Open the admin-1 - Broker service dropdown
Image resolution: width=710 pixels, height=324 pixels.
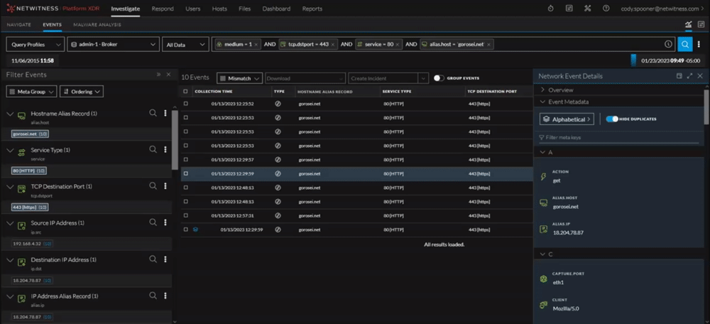[113, 45]
